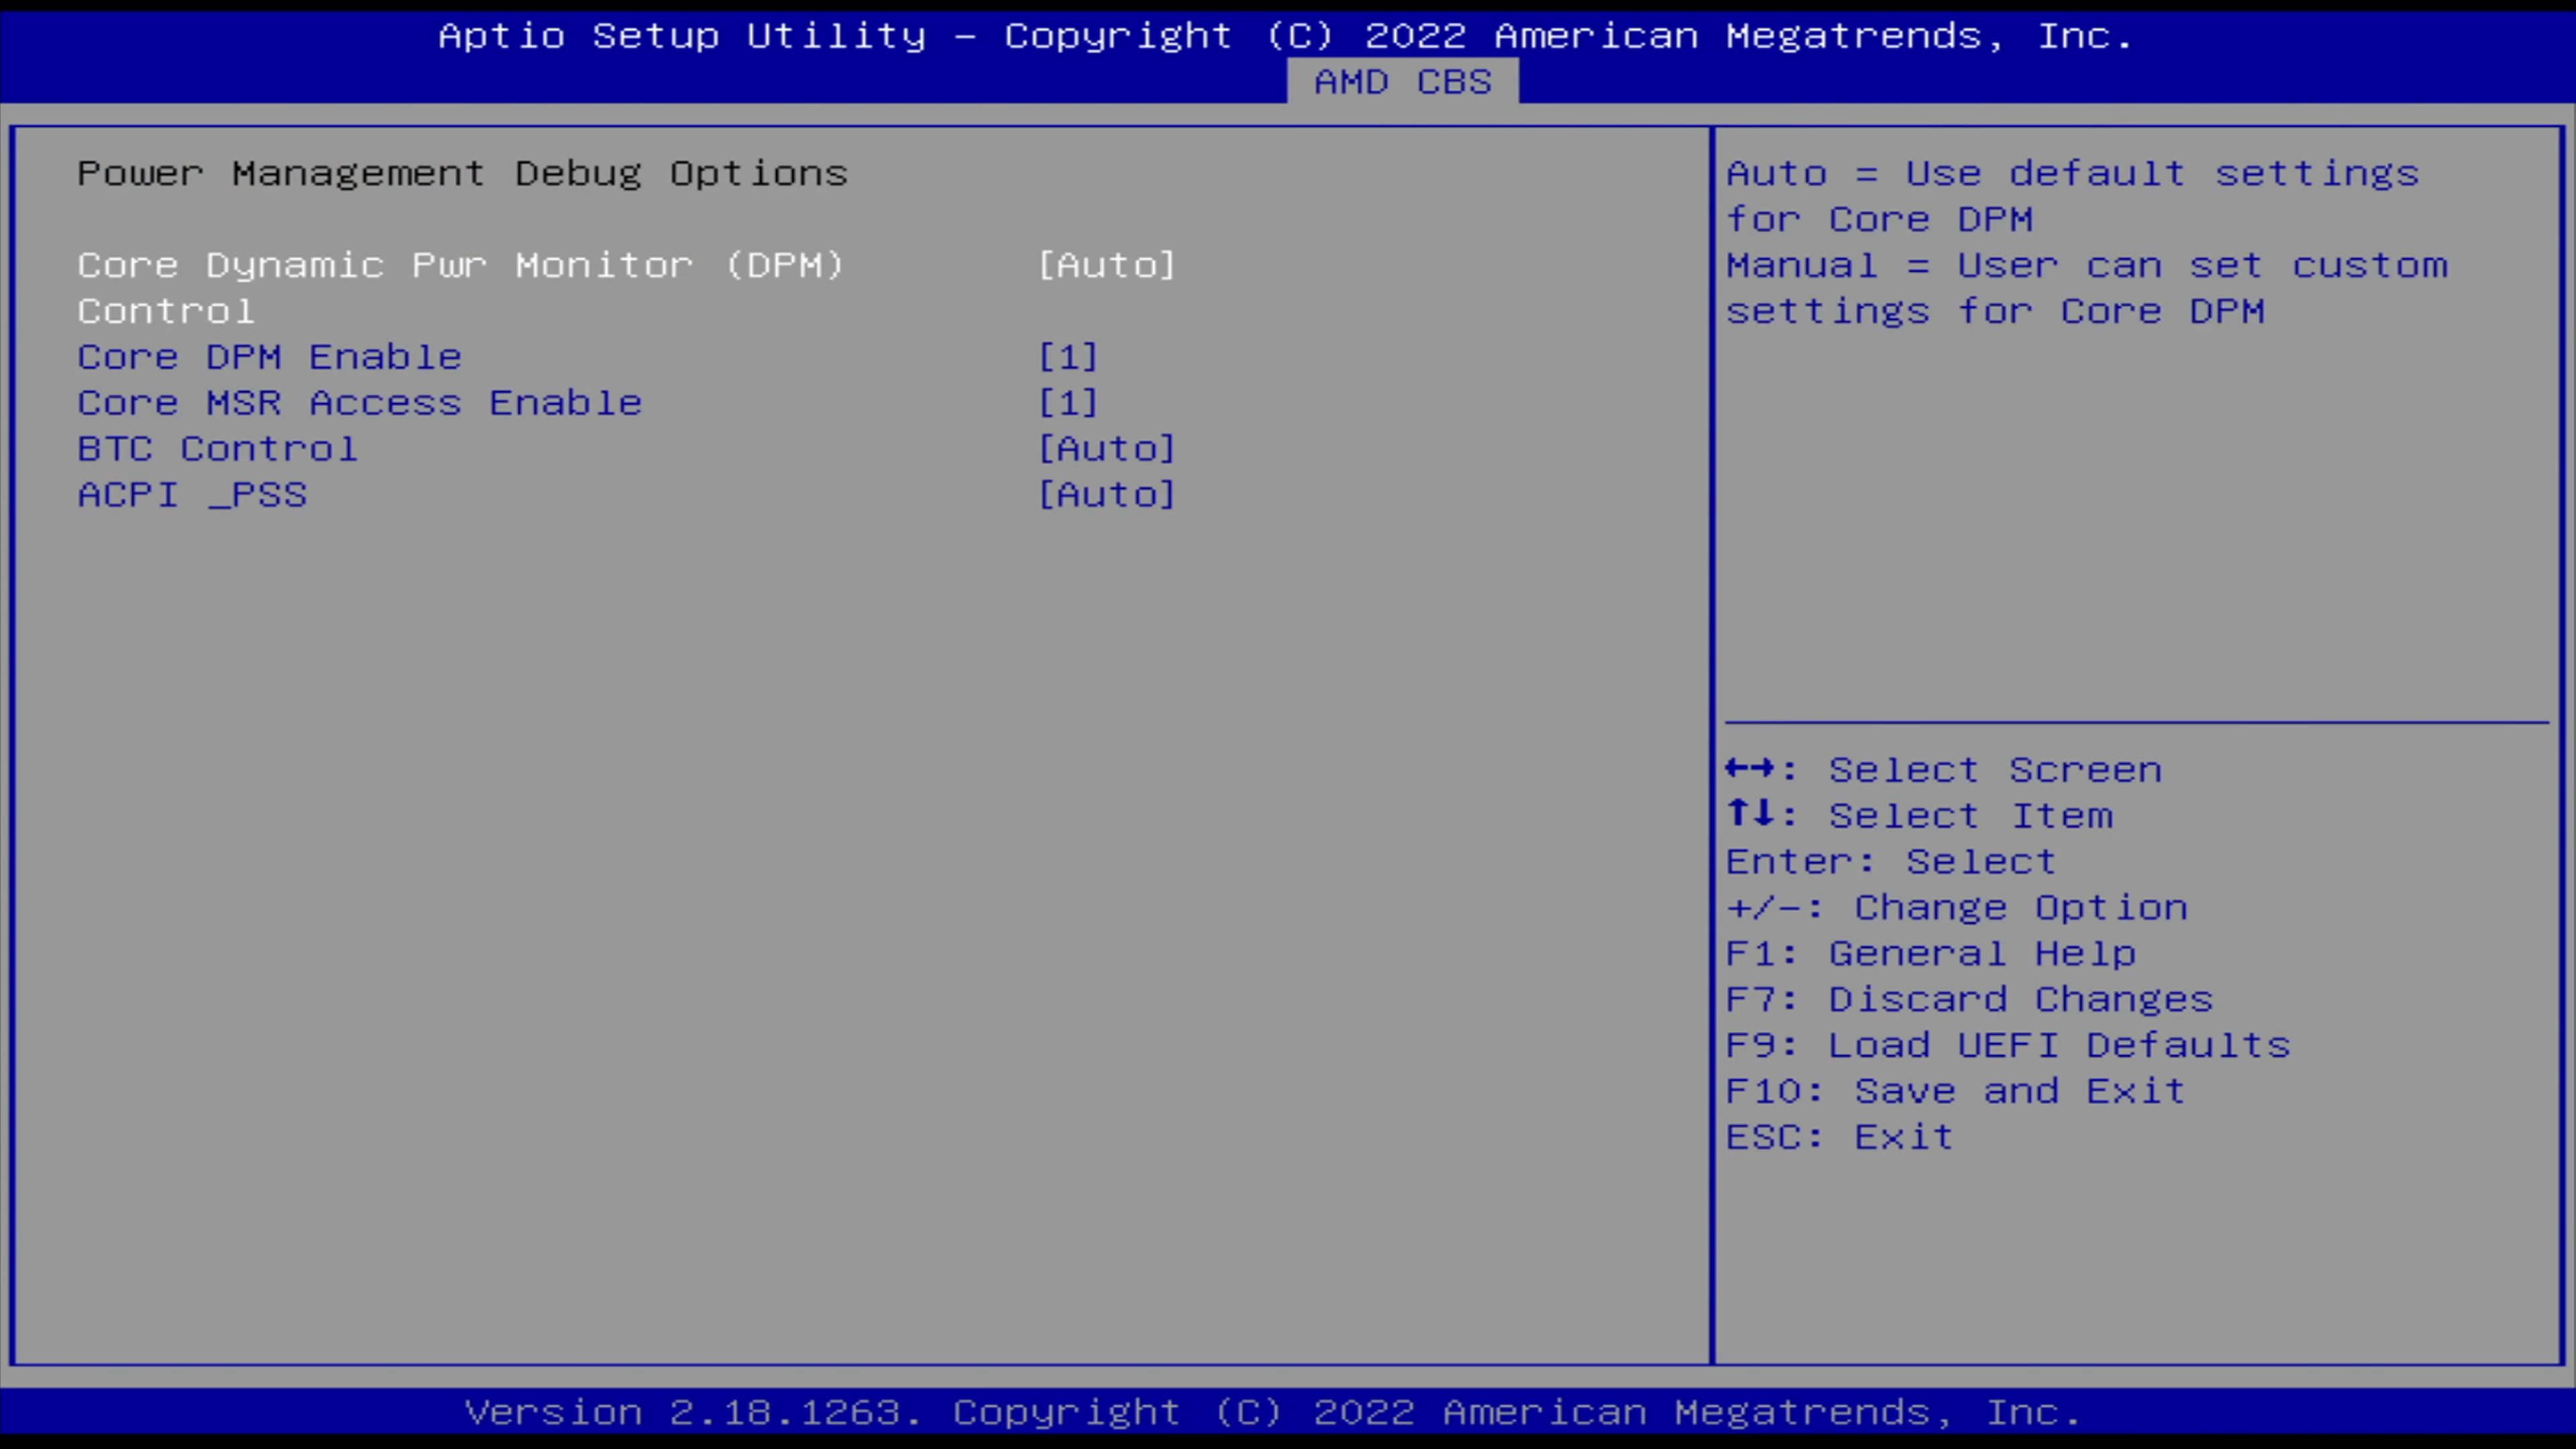Click the ESC: Exit hint
This screenshot has width=2576, height=1449.
(1840, 1138)
